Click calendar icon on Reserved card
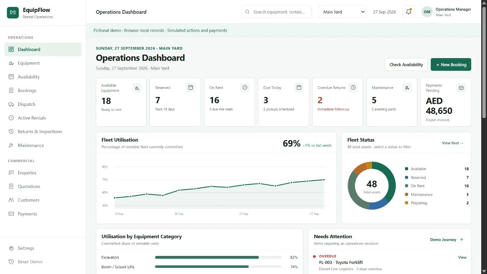Image resolution: width=487 pixels, height=274 pixels. [x=191, y=88]
